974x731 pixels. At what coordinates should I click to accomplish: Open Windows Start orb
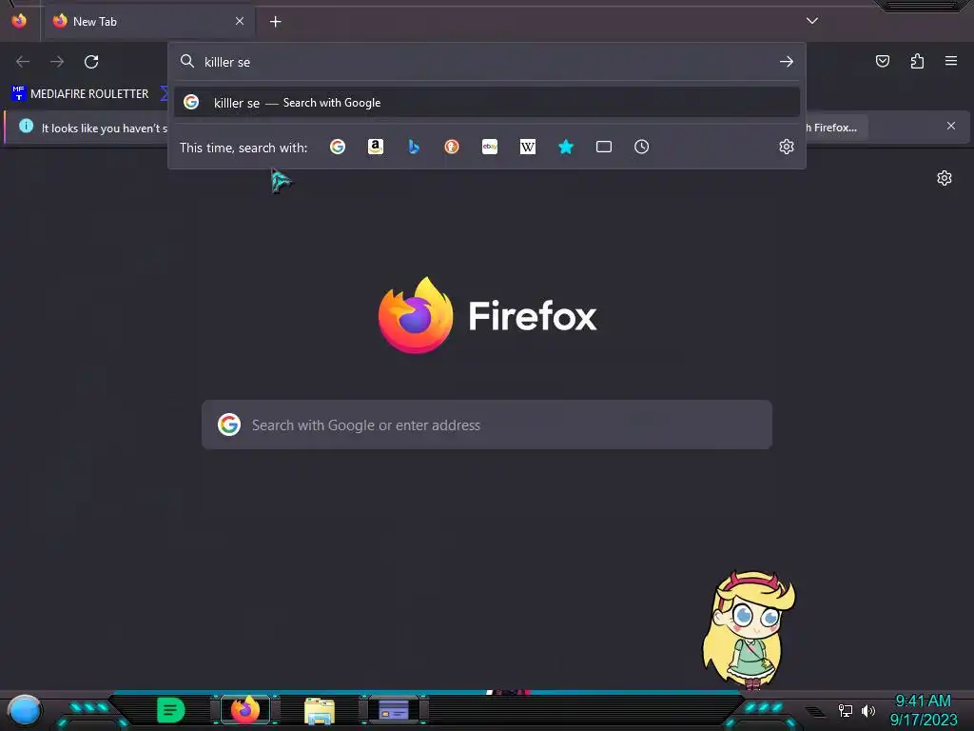pyautogui.click(x=24, y=710)
